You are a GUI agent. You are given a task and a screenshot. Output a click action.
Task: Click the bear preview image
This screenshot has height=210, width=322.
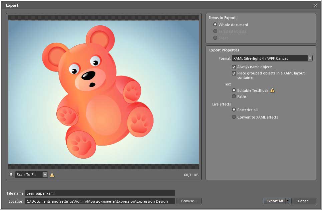pos(103,92)
